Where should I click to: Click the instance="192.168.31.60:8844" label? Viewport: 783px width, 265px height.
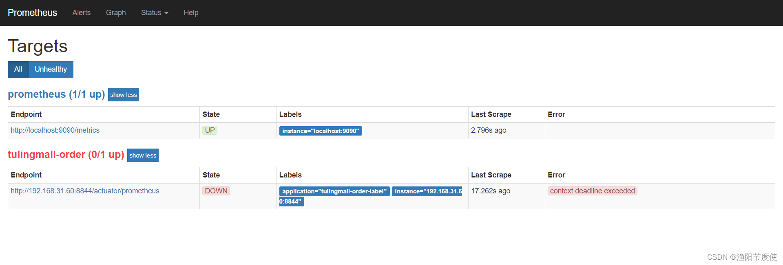pyautogui.click(x=427, y=191)
